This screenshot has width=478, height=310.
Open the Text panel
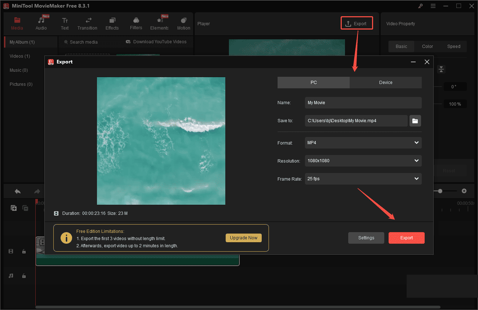65,23
